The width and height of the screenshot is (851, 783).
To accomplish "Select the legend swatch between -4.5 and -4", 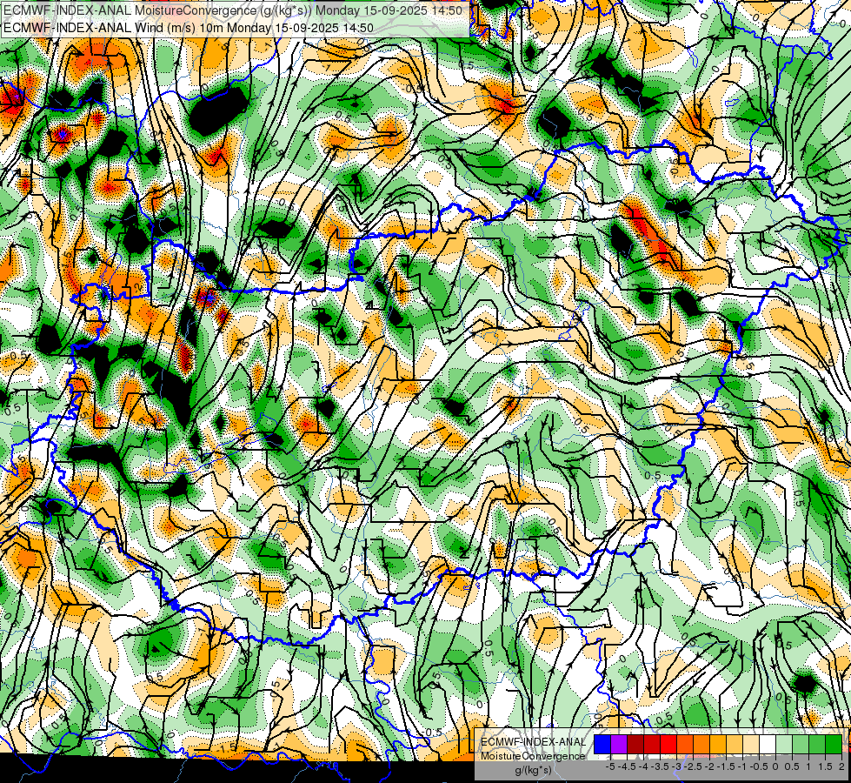I will click(635, 745).
